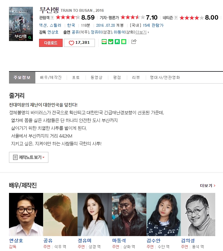This screenshot has width=223, height=251.
Task: Click the 액션 genre link
Action: click(x=43, y=25)
